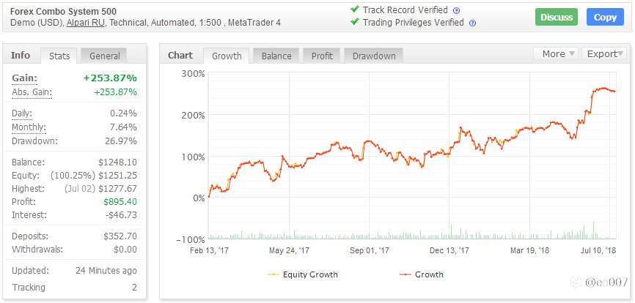Screen dimensions: 635x303
Task: Click the green Track Record checkmark
Action: 355,10
